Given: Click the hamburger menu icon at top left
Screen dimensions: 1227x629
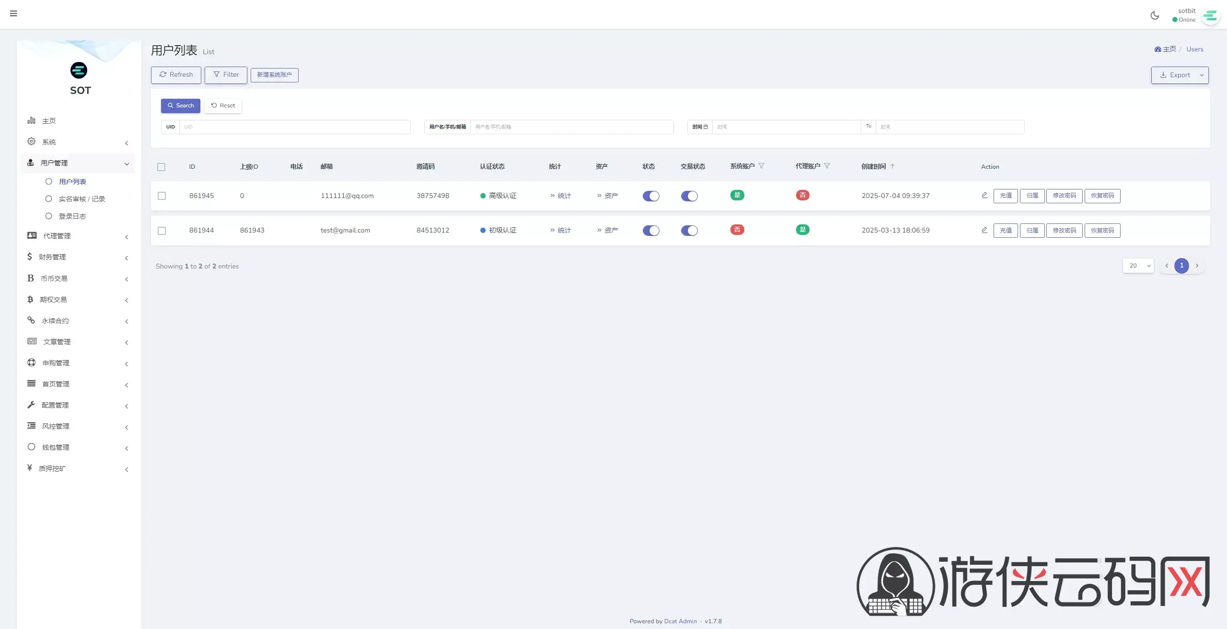Looking at the screenshot, I should point(13,13).
